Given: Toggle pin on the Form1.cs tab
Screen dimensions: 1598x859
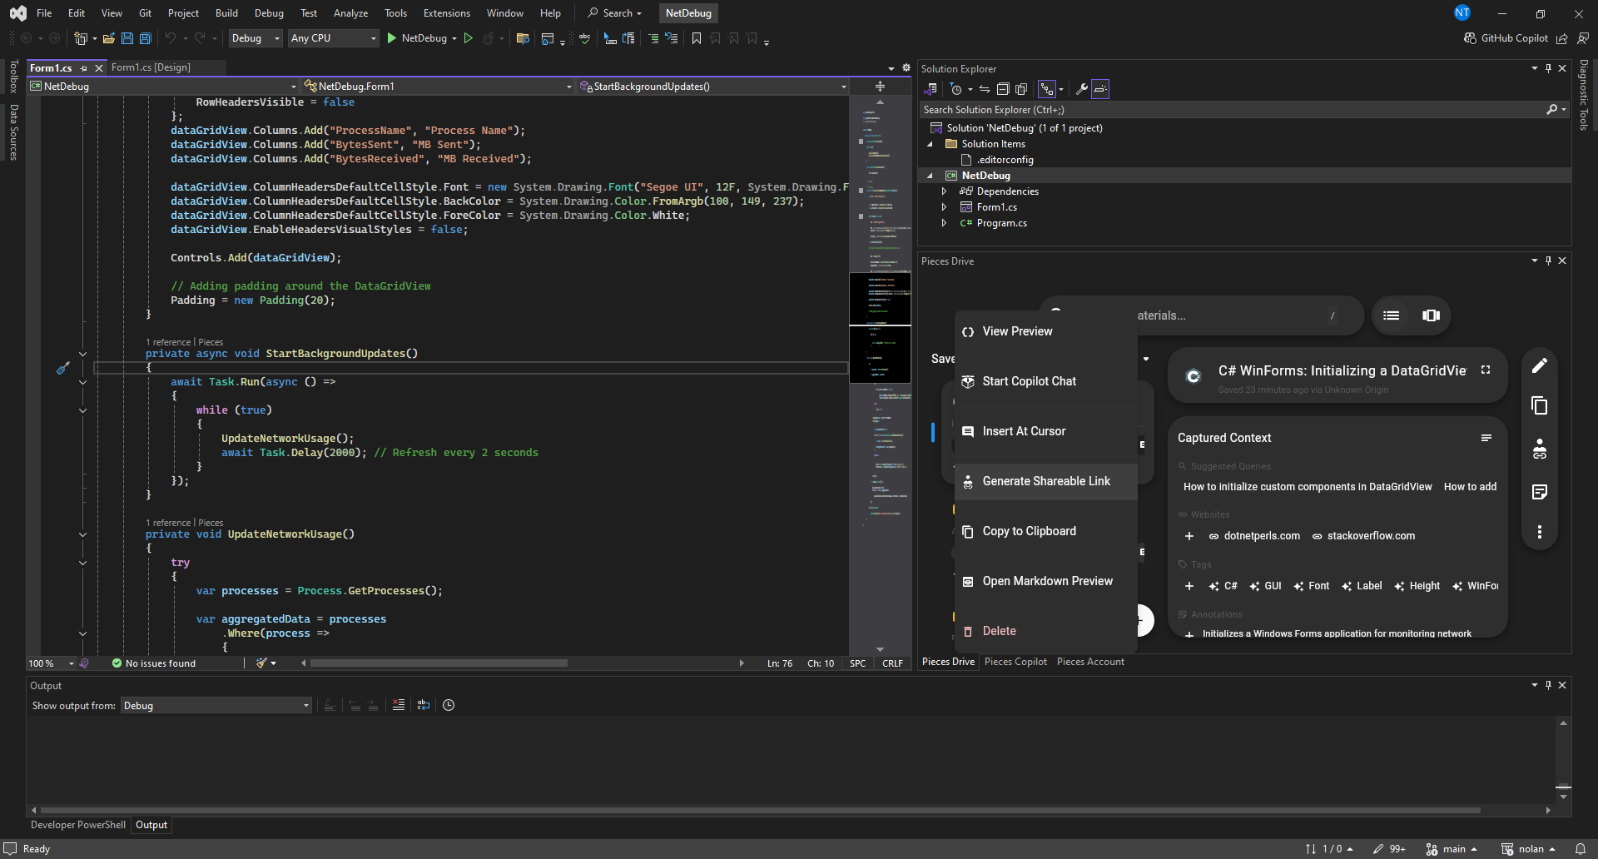Looking at the screenshot, I should (84, 68).
